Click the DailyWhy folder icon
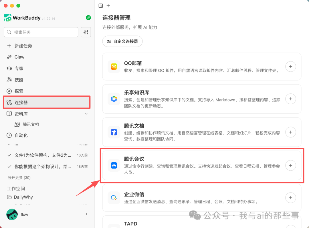This screenshot has width=309, height=228. point(9,197)
